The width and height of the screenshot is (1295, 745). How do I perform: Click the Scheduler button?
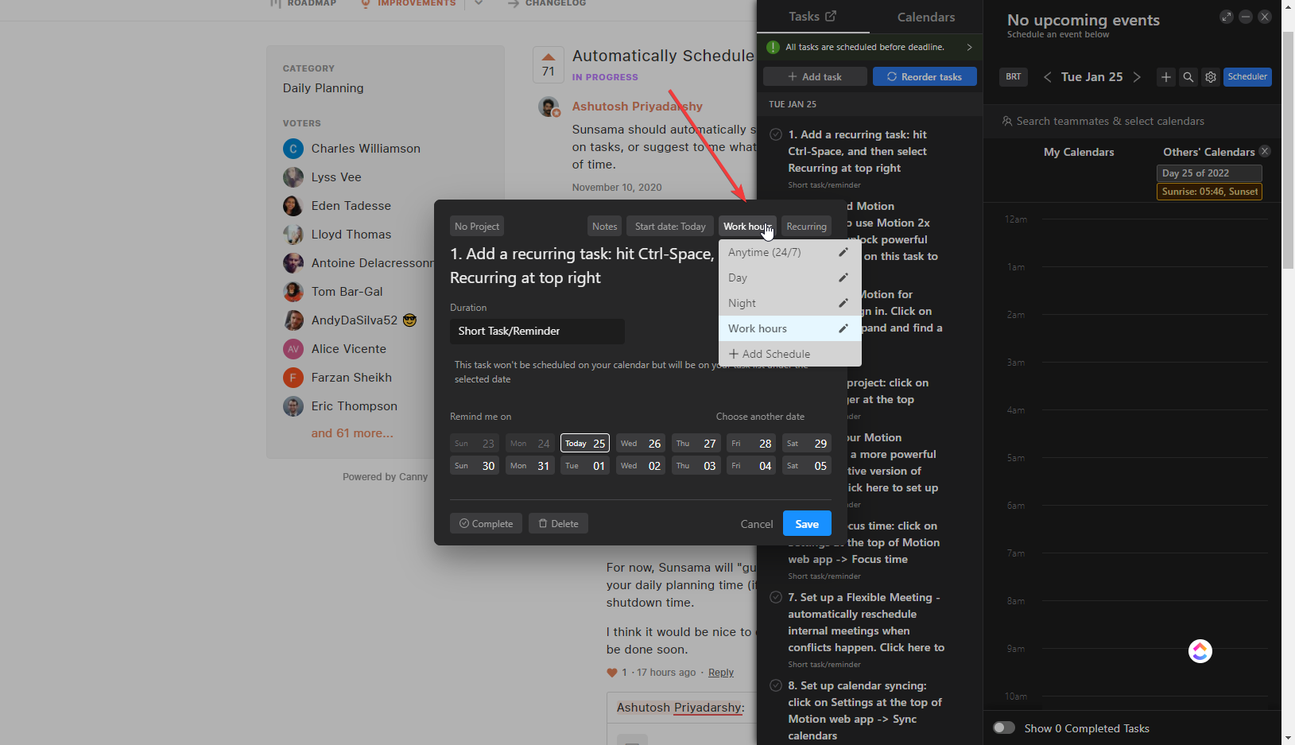click(1247, 76)
